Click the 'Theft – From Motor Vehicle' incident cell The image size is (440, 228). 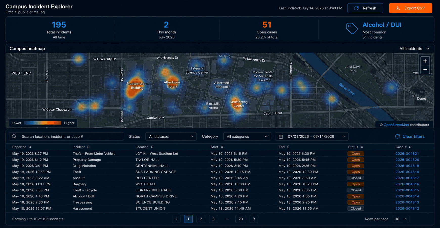(94, 154)
